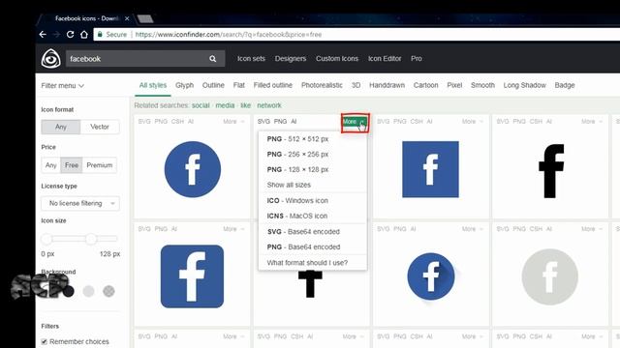Open the rounded-square blue Facebook icon
Viewport: 620px width, 348px height.
coord(192,276)
